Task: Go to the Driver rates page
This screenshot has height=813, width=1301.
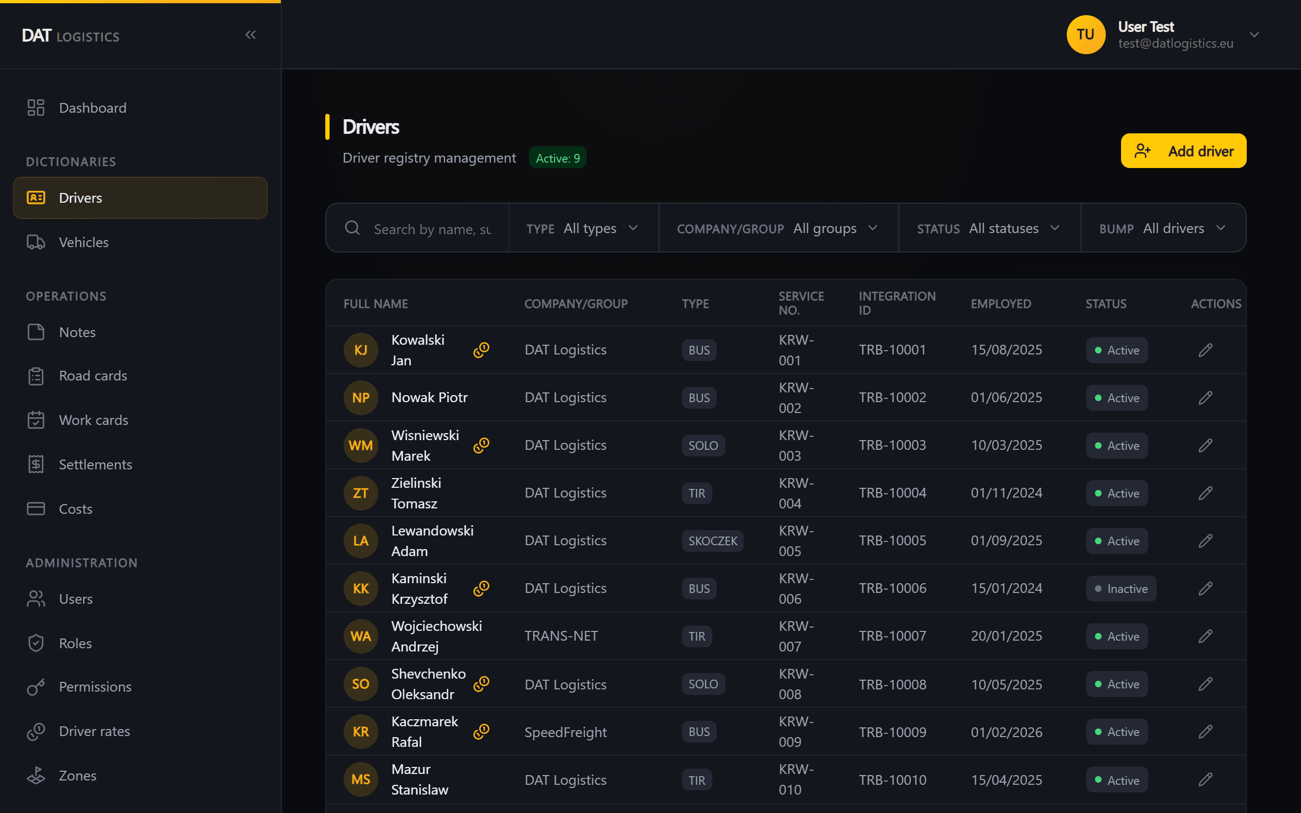Action: tap(140, 731)
